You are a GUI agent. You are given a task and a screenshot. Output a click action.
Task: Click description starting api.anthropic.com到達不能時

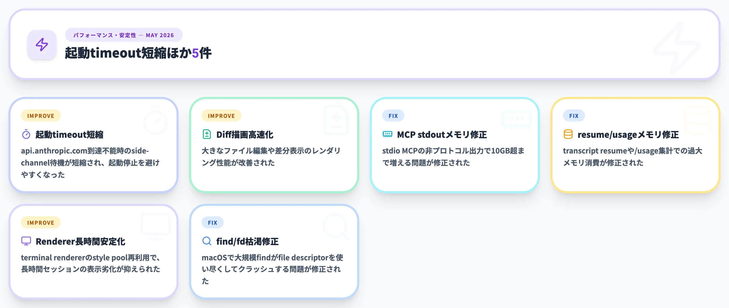point(91,162)
